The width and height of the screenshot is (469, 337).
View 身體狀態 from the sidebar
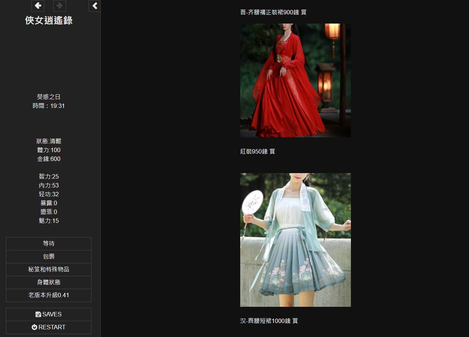pos(49,282)
